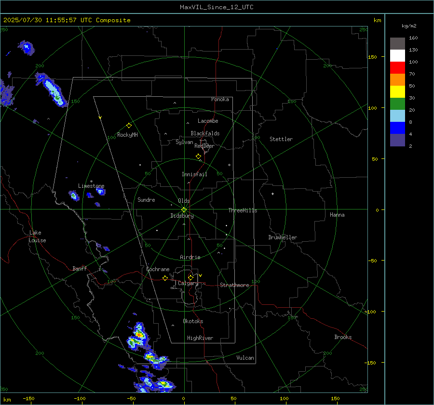Click the white plus marker east of ThreeHills
This screenshot has height=405, width=434.
pyautogui.click(x=272, y=194)
